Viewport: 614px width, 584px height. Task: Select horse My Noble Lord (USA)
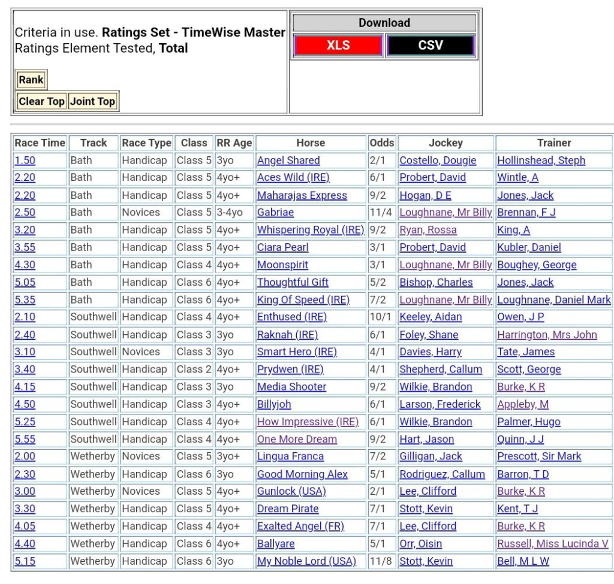coord(306,561)
